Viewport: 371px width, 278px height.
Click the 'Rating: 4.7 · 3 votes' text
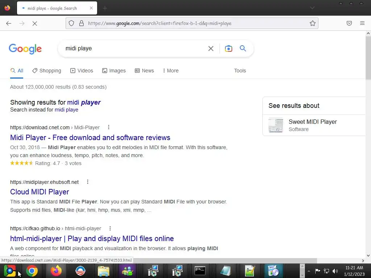[58, 163]
